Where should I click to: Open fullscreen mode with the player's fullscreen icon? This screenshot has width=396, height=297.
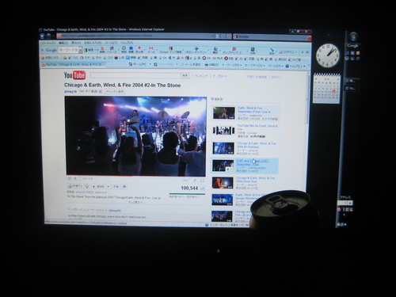point(202,181)
